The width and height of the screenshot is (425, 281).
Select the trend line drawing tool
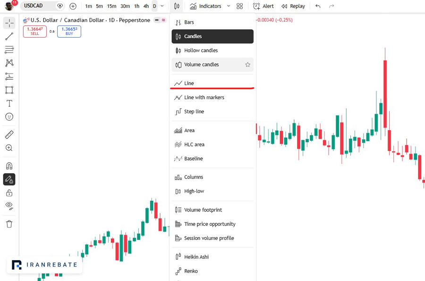9,36
